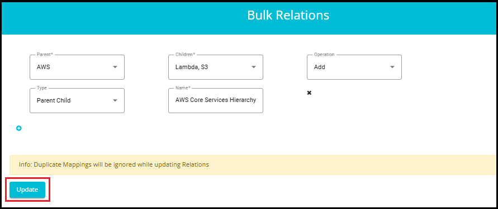498x209 pixels.
Task: Click the Parent Child value in Type field
Action: click(54, 100)
